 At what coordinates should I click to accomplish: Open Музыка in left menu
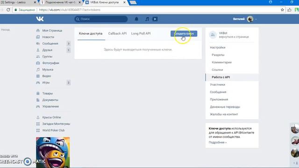coord(48,70)
